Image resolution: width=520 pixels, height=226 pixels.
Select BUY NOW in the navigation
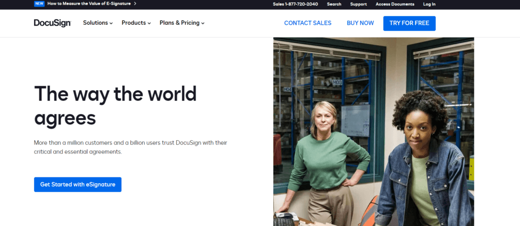[360, 23]
